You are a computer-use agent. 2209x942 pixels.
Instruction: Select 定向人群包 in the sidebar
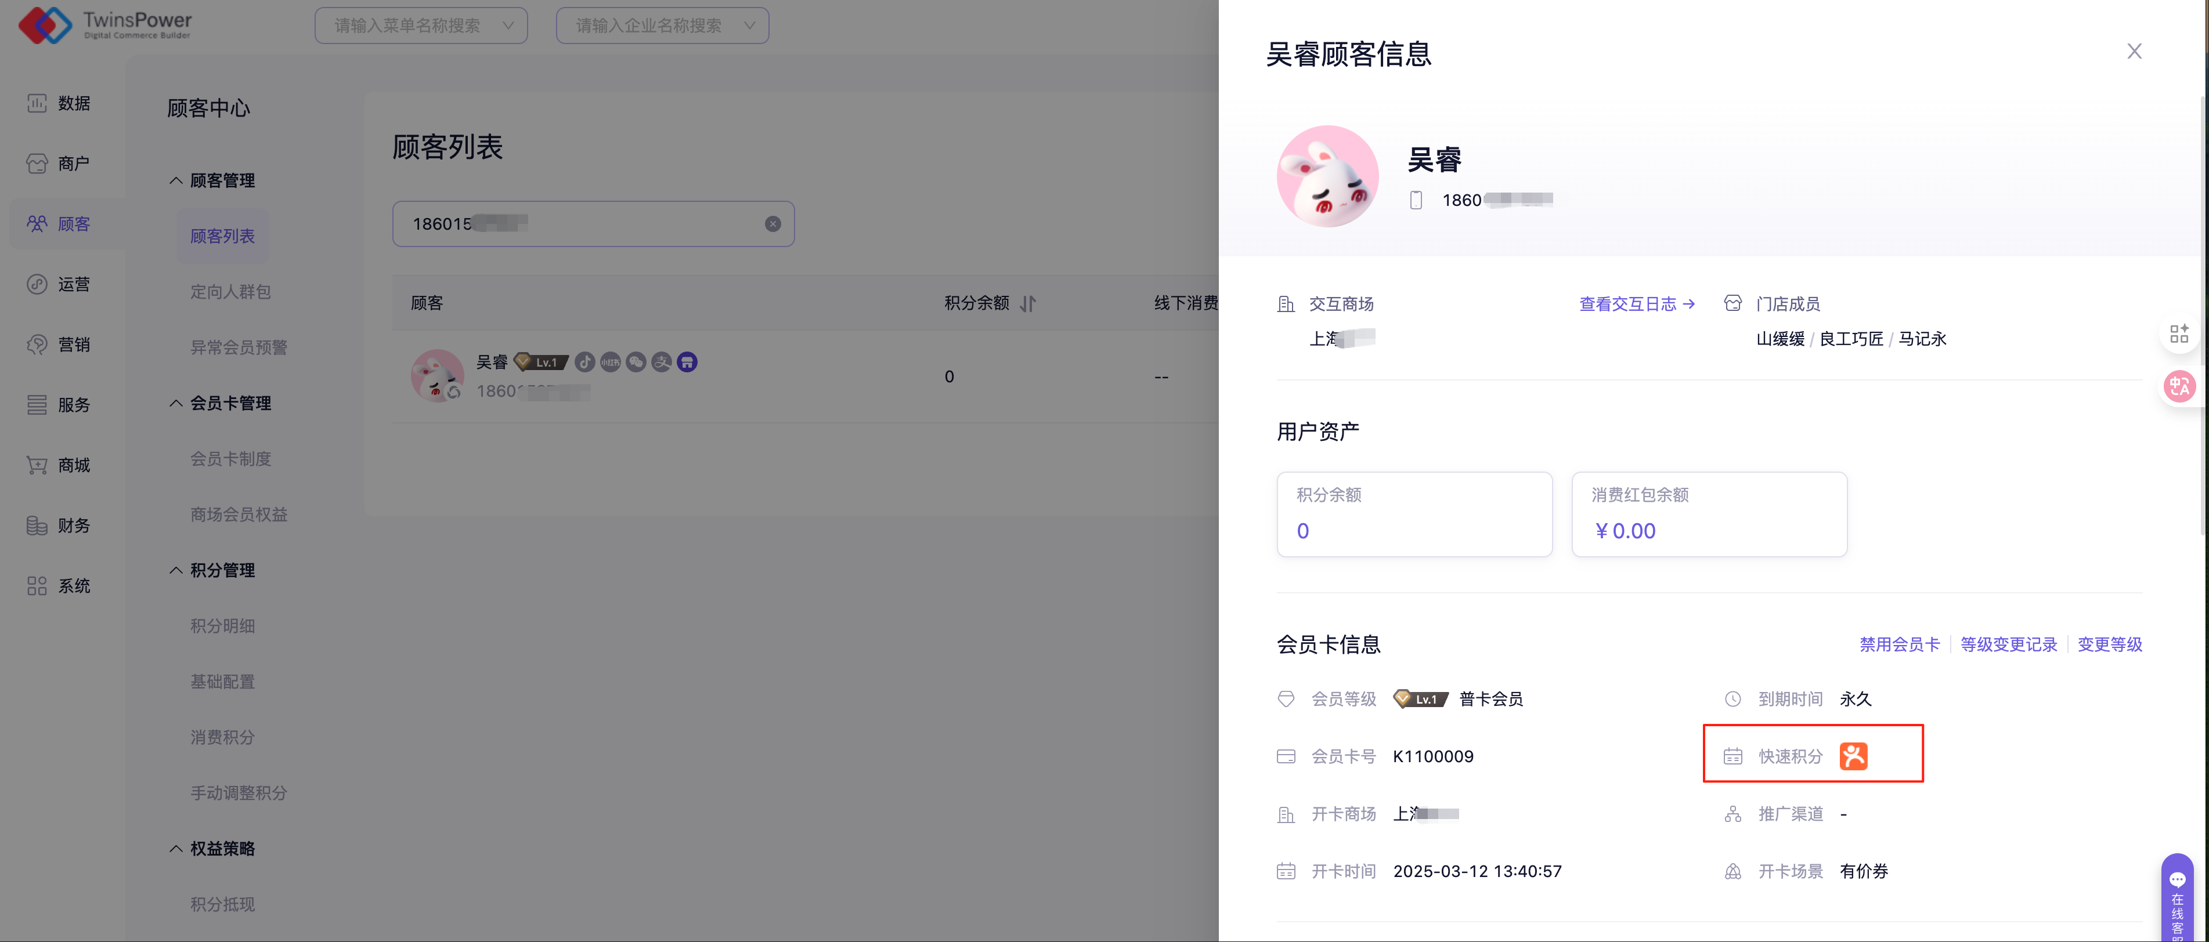pyautogui.click(x=230, y=291)
